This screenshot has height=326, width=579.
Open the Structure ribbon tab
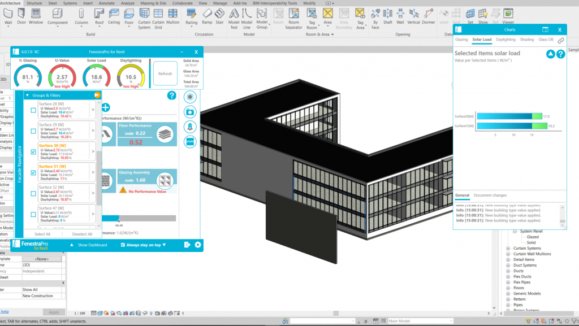point(34,3)
